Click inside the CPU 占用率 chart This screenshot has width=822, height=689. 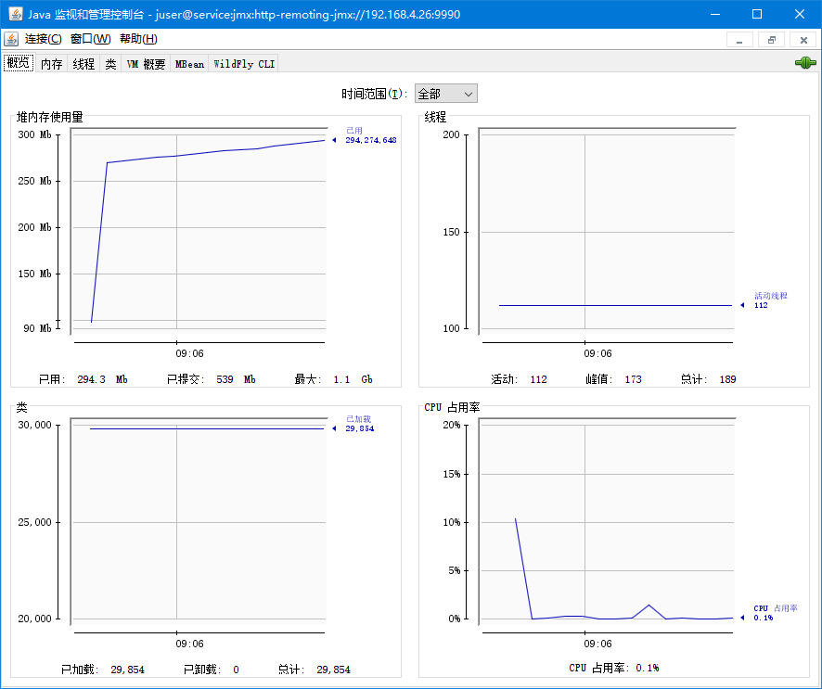[607, 519]
